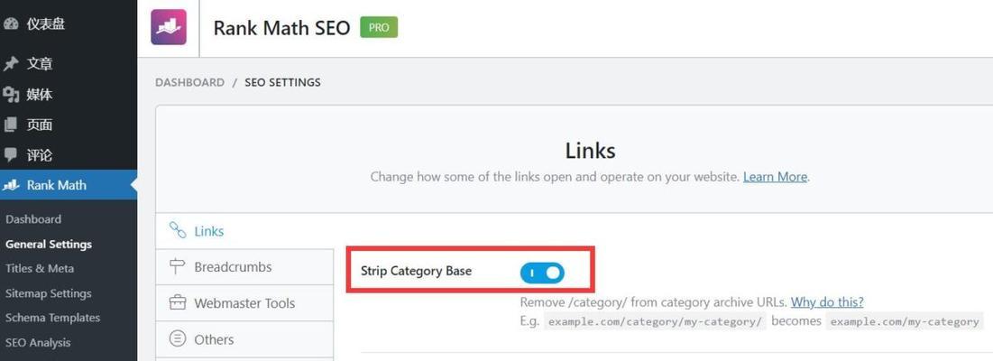993x361 pixels.
Task: Open the Links settings tab
Action: pos(208,231)
